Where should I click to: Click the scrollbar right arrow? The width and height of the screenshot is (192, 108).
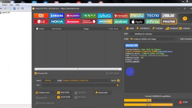tap(120, 69)
